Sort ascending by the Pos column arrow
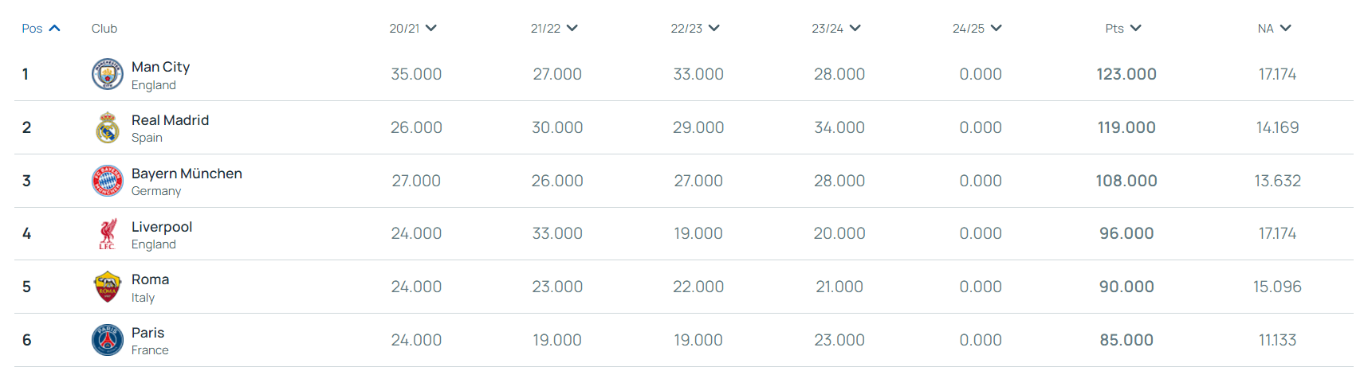1364x367 pixels. tap(54, 28)
